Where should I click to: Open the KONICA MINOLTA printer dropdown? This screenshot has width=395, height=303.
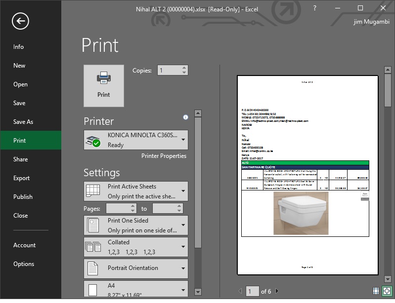pos(136,140)
